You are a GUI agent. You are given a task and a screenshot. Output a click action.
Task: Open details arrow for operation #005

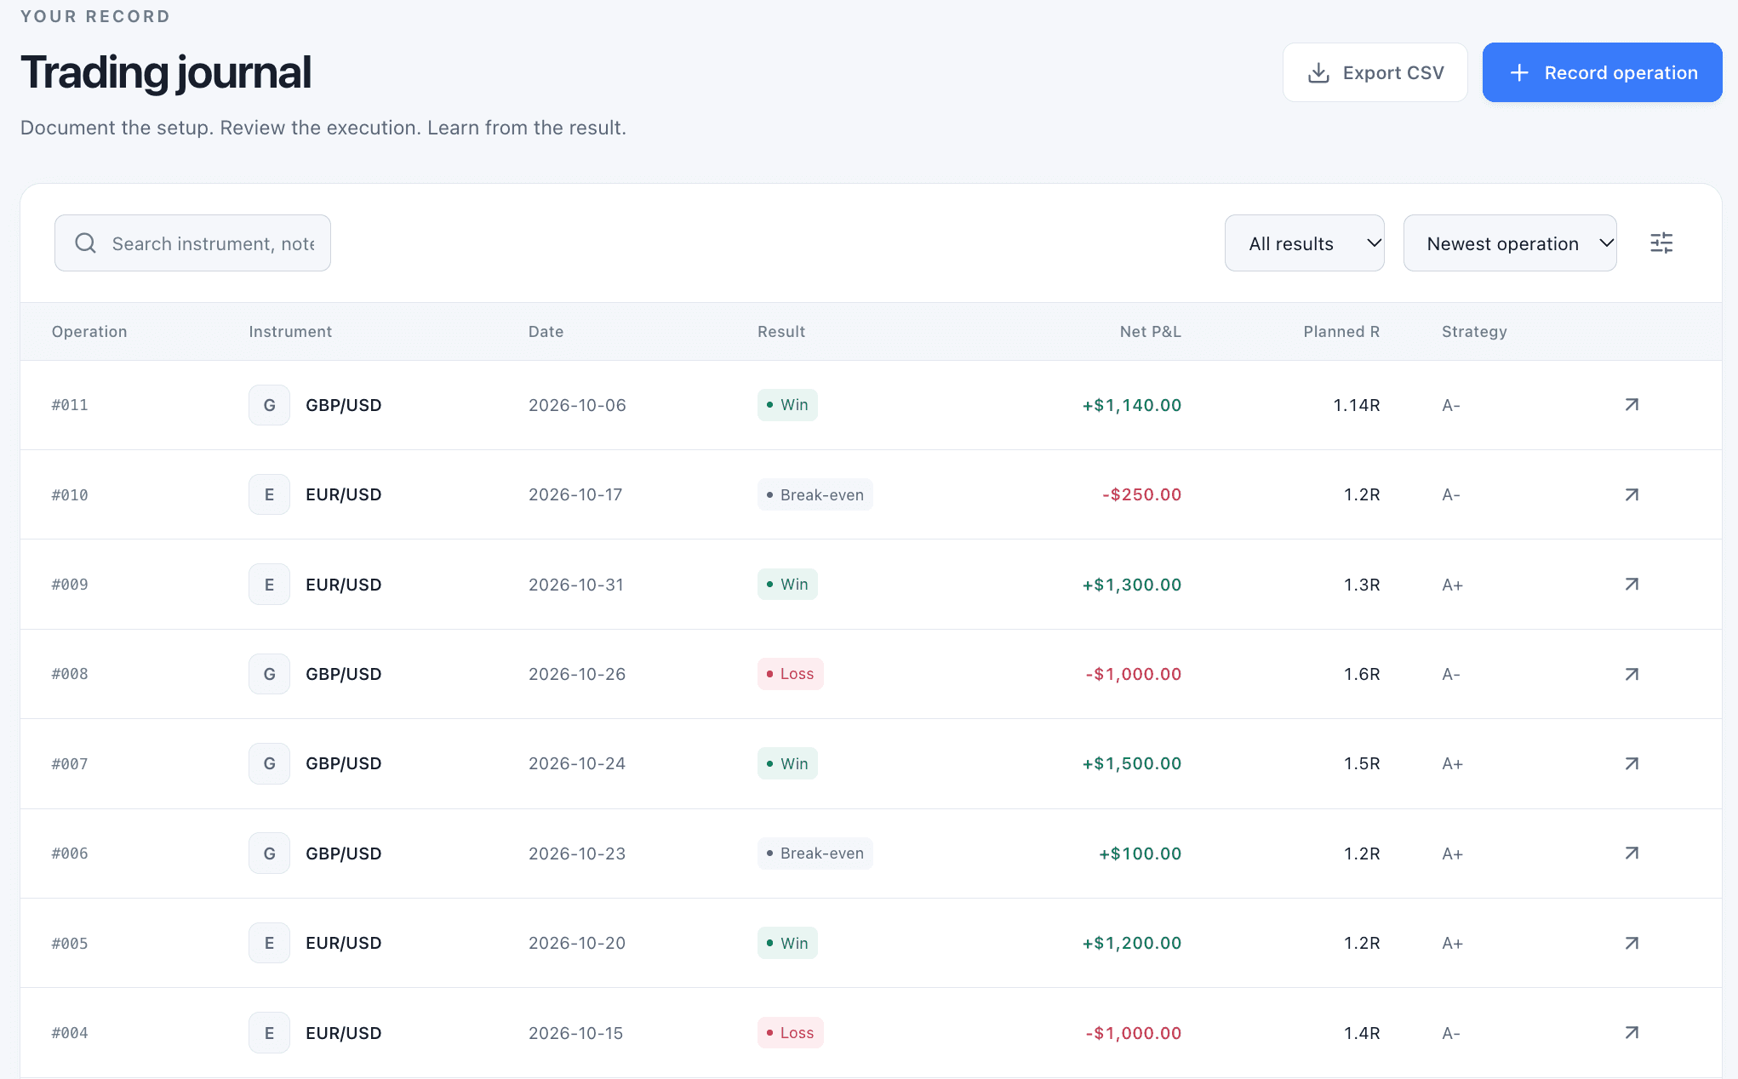1632,943
